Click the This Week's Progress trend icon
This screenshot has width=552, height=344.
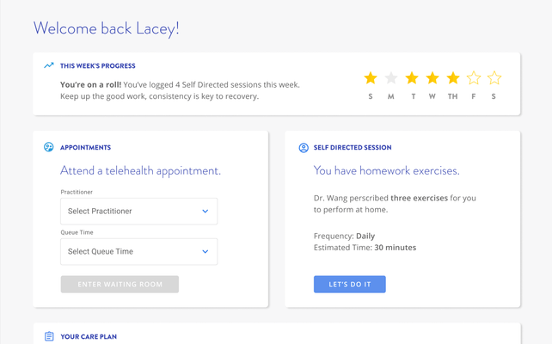[49, 65]
